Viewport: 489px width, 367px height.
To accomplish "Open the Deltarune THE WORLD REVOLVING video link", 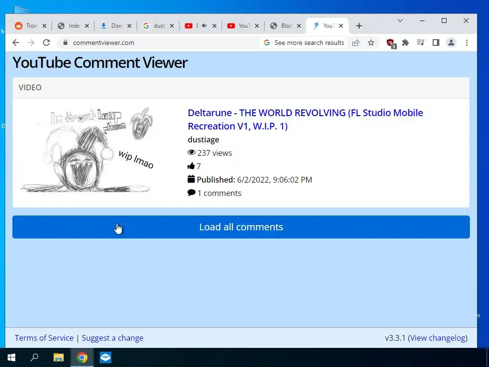I will tap(305, 119).
